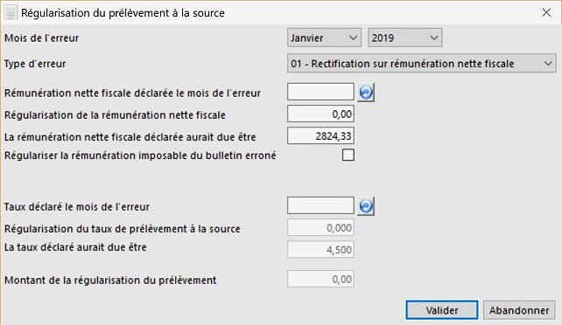
Task: Cancel using the Abandonner button
Action: [519, 310]
